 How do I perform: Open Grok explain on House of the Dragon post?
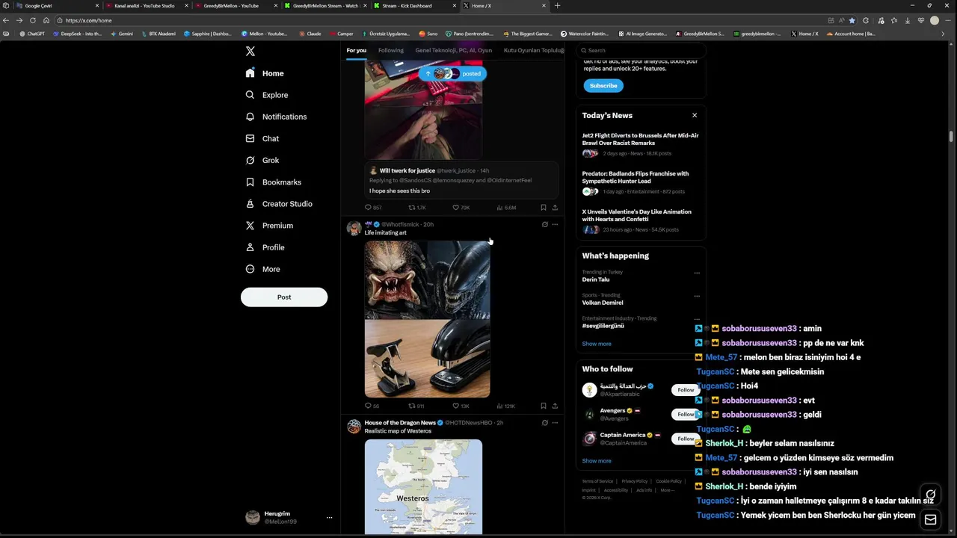[544, 423]
